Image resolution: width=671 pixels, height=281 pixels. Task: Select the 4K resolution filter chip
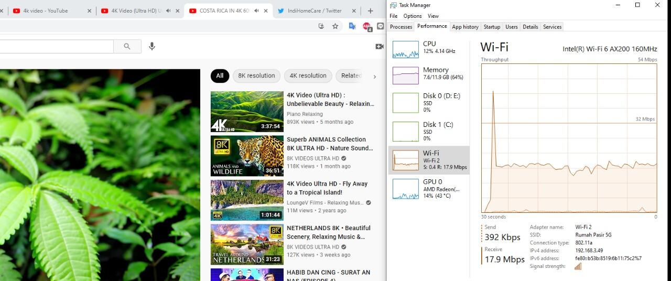308,75
